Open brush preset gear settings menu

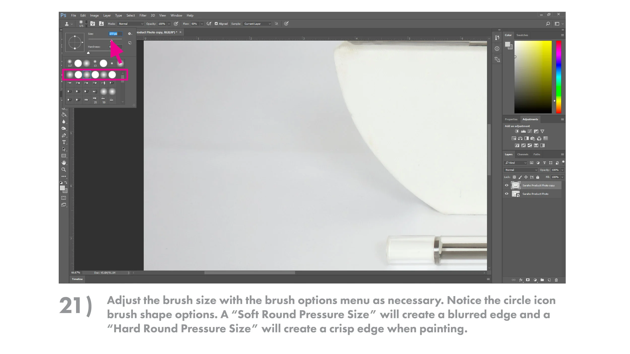(x=130, y=34)
